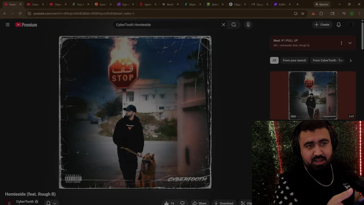Open the Extensions puzzle icon

(x=321, y=13)
